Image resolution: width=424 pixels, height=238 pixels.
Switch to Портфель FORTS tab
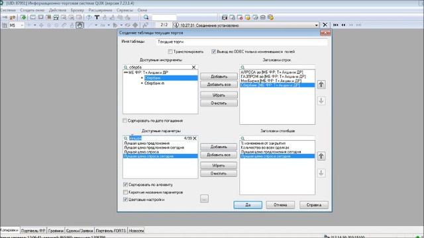point(111,231)
